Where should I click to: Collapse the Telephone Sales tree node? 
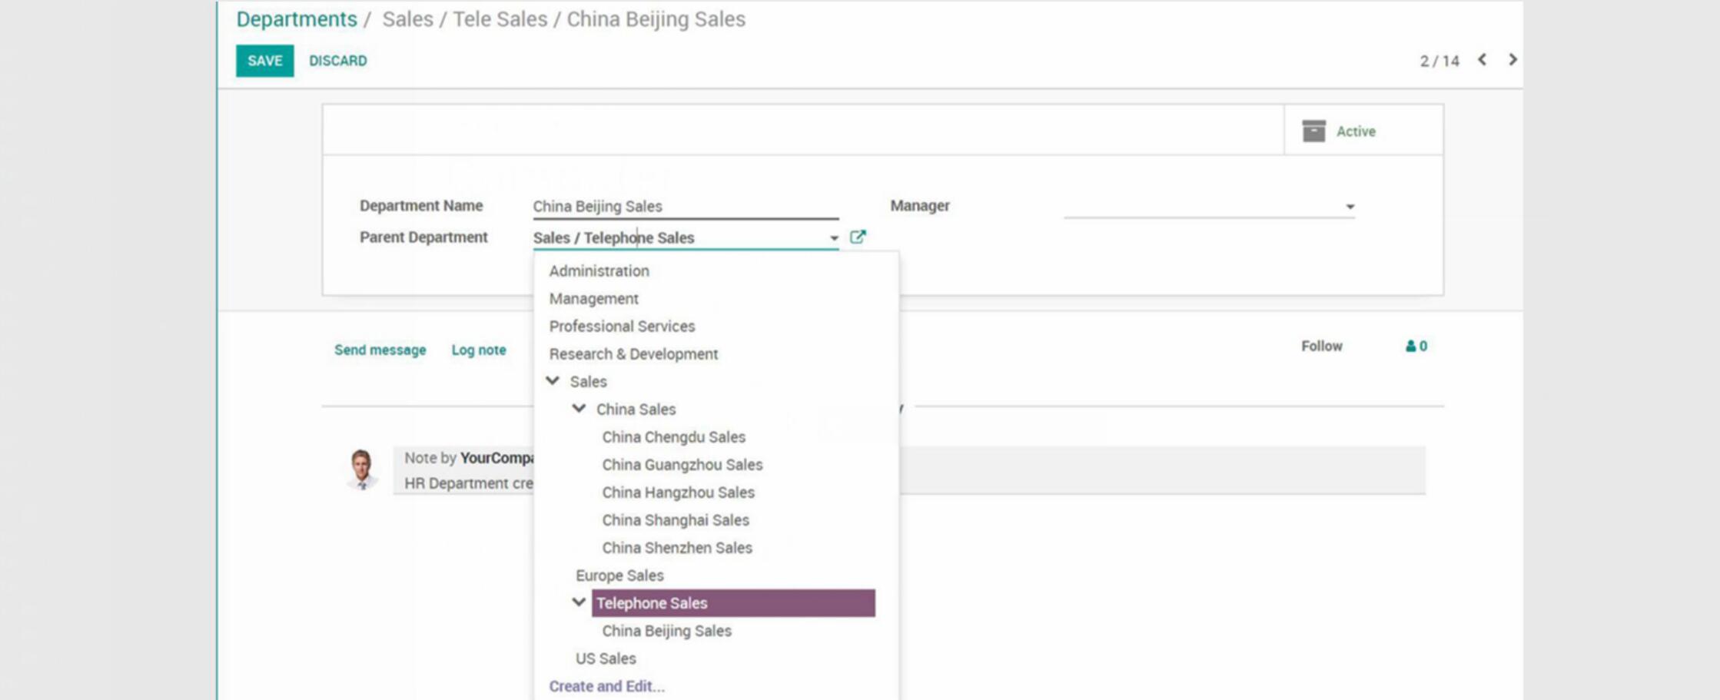pyautogui.click(x=579, y=602)
